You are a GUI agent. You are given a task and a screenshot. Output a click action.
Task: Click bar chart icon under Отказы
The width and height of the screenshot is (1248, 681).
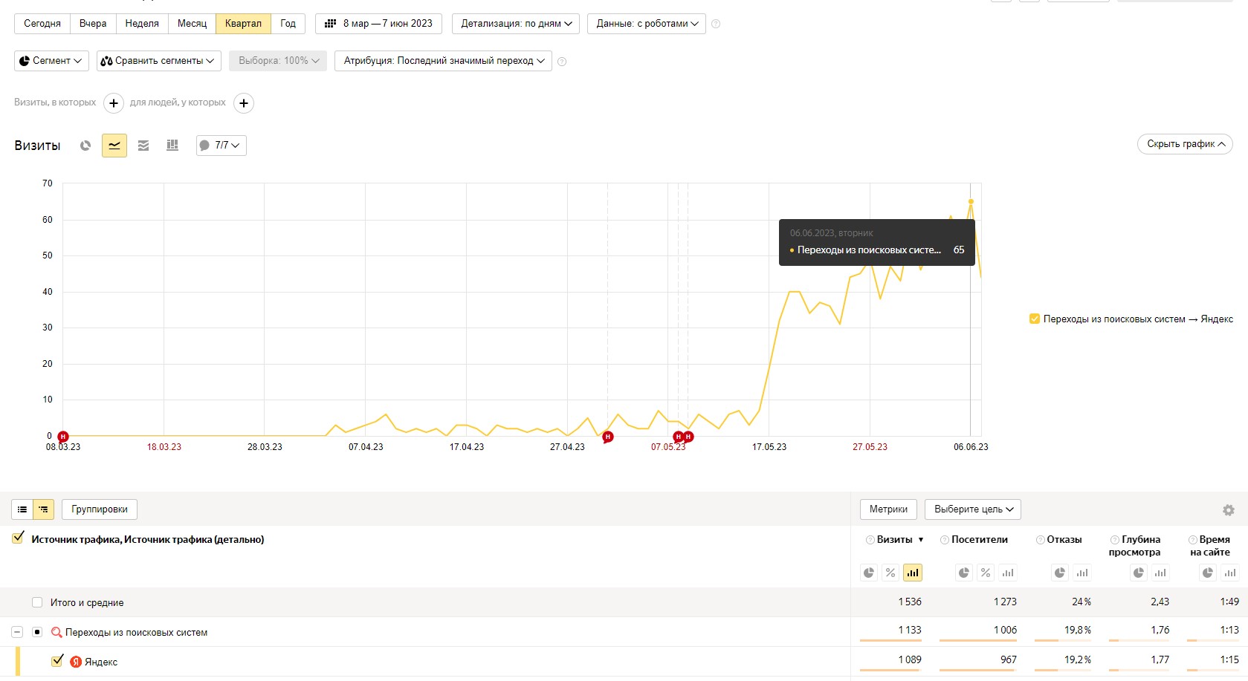(1082, 573)
